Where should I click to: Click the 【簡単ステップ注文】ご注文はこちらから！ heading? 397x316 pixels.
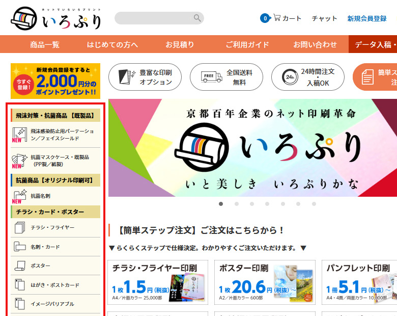pos(201,230)
